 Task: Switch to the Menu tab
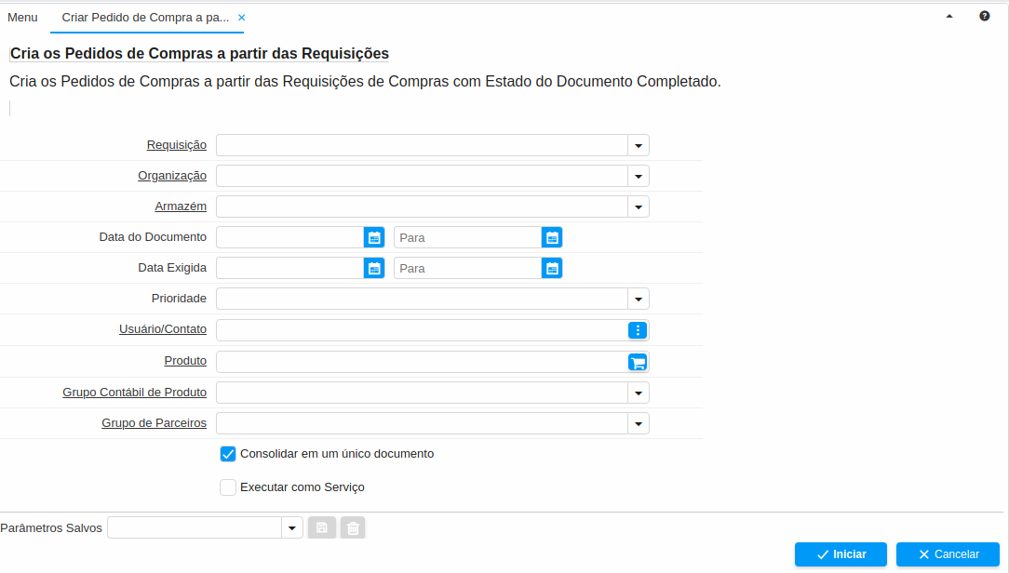pos(22,17)
